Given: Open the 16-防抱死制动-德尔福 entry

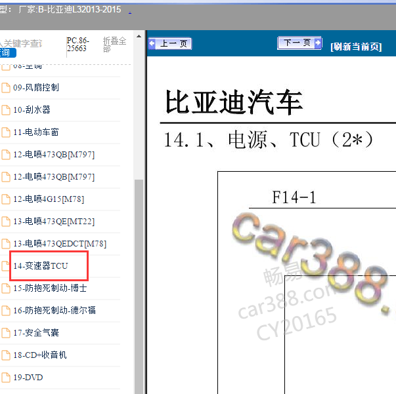Looking at the screenshot, I should (x=55, y=310).
